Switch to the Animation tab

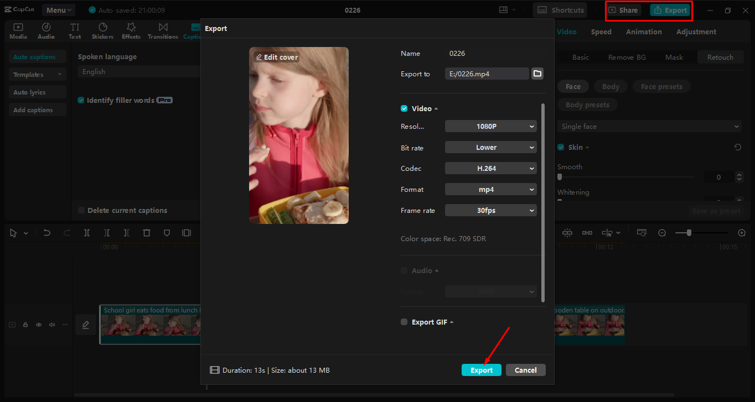[643, 32]
